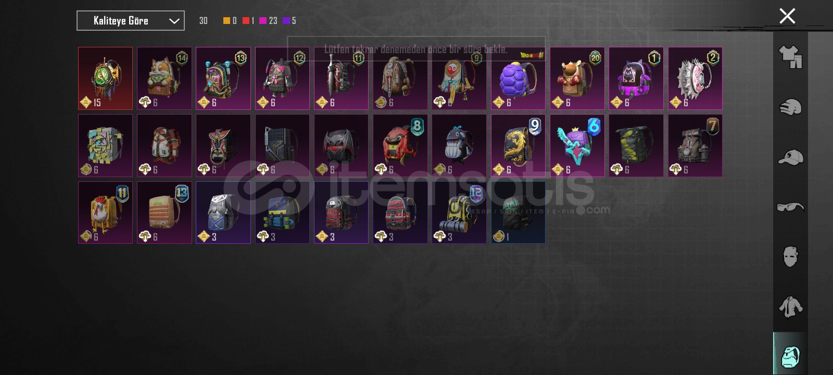Select the jacket clothing category icon
The width and height of the screenshot is (833, 375).
click(790, 307)
